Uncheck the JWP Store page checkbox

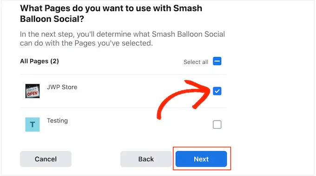[217, 91]
